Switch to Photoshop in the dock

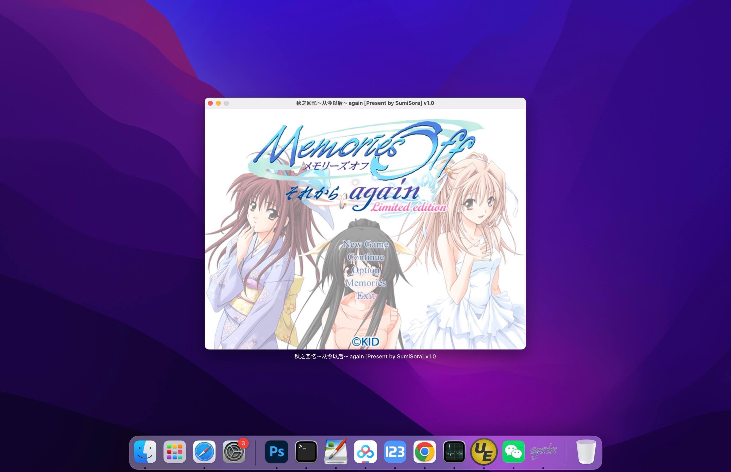tap(276, 452)
